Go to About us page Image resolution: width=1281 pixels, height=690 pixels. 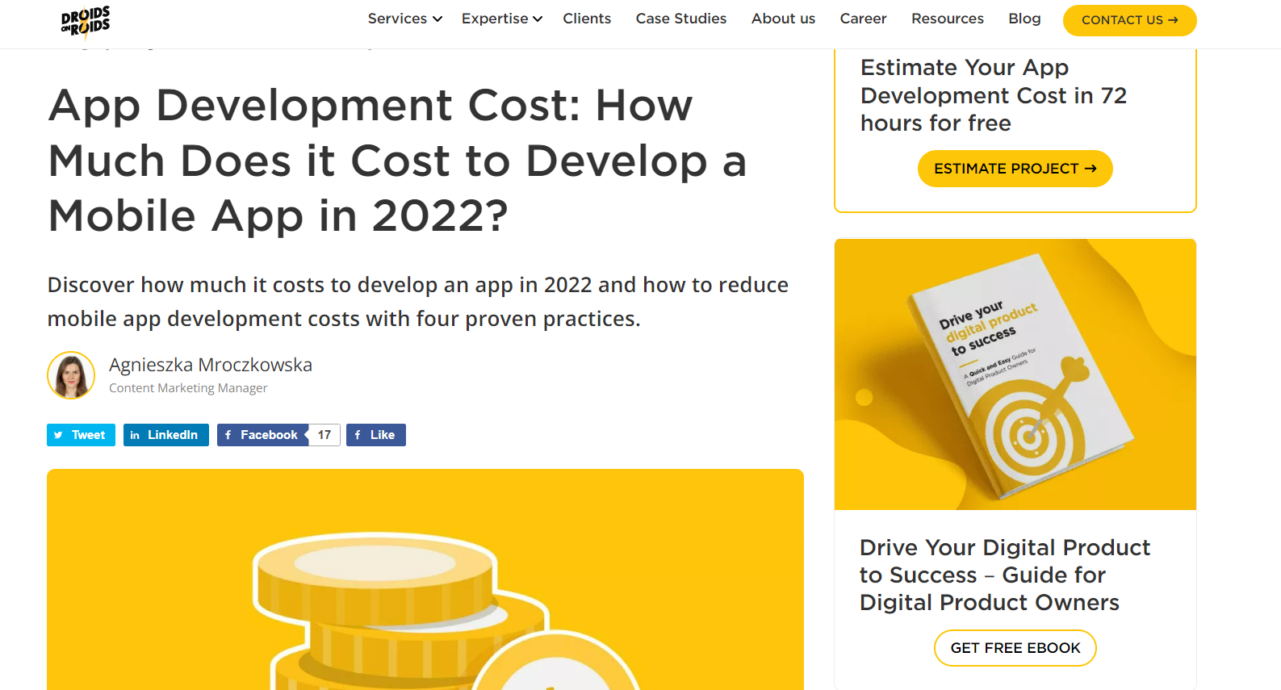[783, 19]
